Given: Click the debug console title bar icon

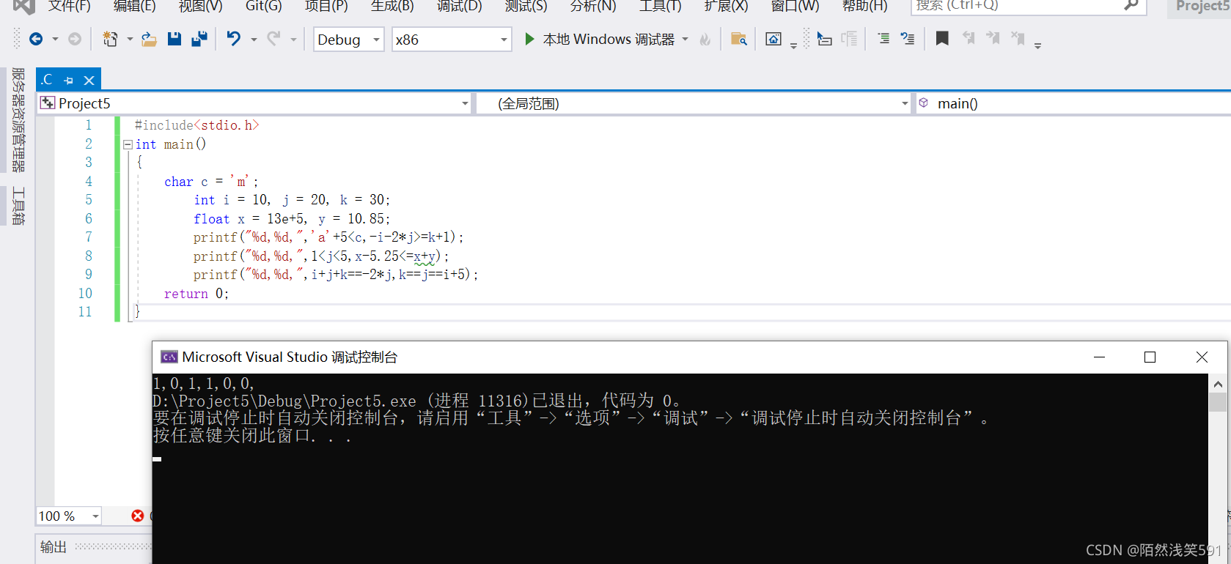Looking at the screenshot, I should pyautogui.click(x=169, y=357).
